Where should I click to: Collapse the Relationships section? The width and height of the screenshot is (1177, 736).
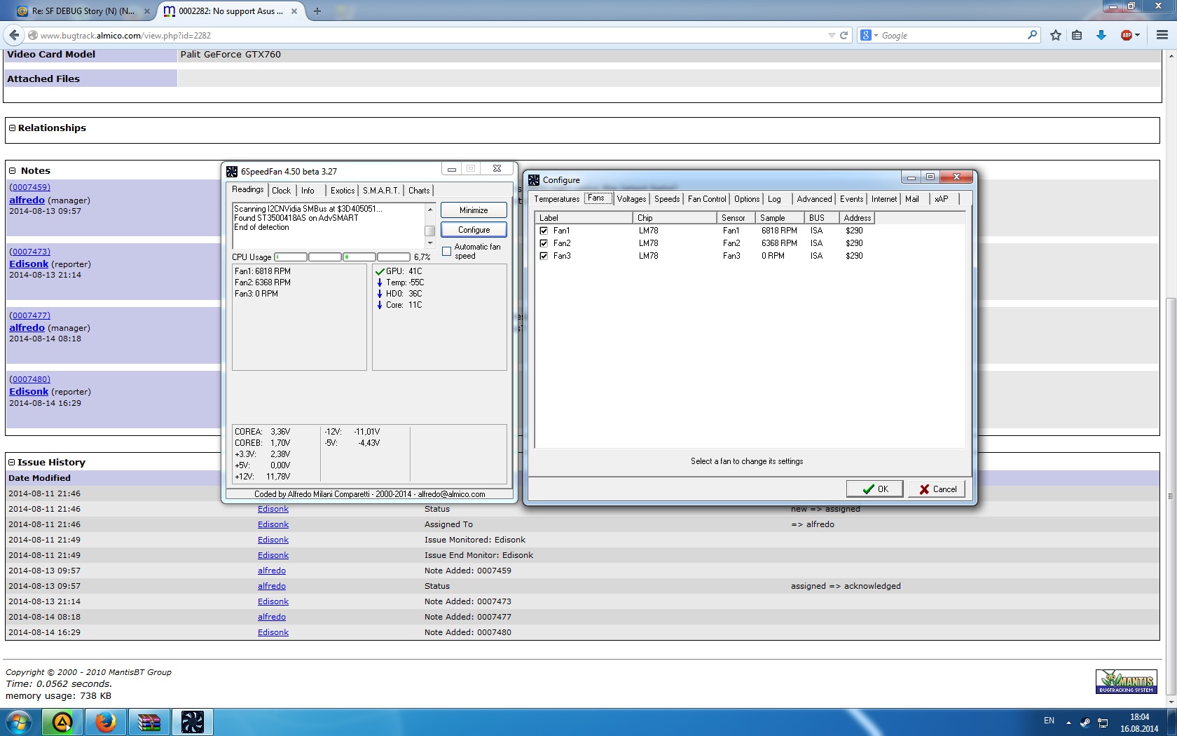12,128
